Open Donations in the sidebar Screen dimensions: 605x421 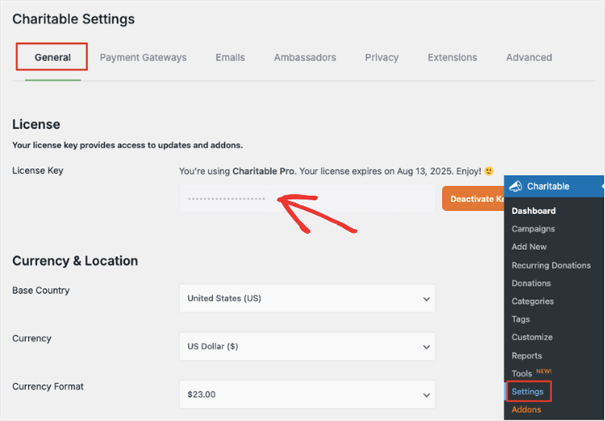(531, 284)
